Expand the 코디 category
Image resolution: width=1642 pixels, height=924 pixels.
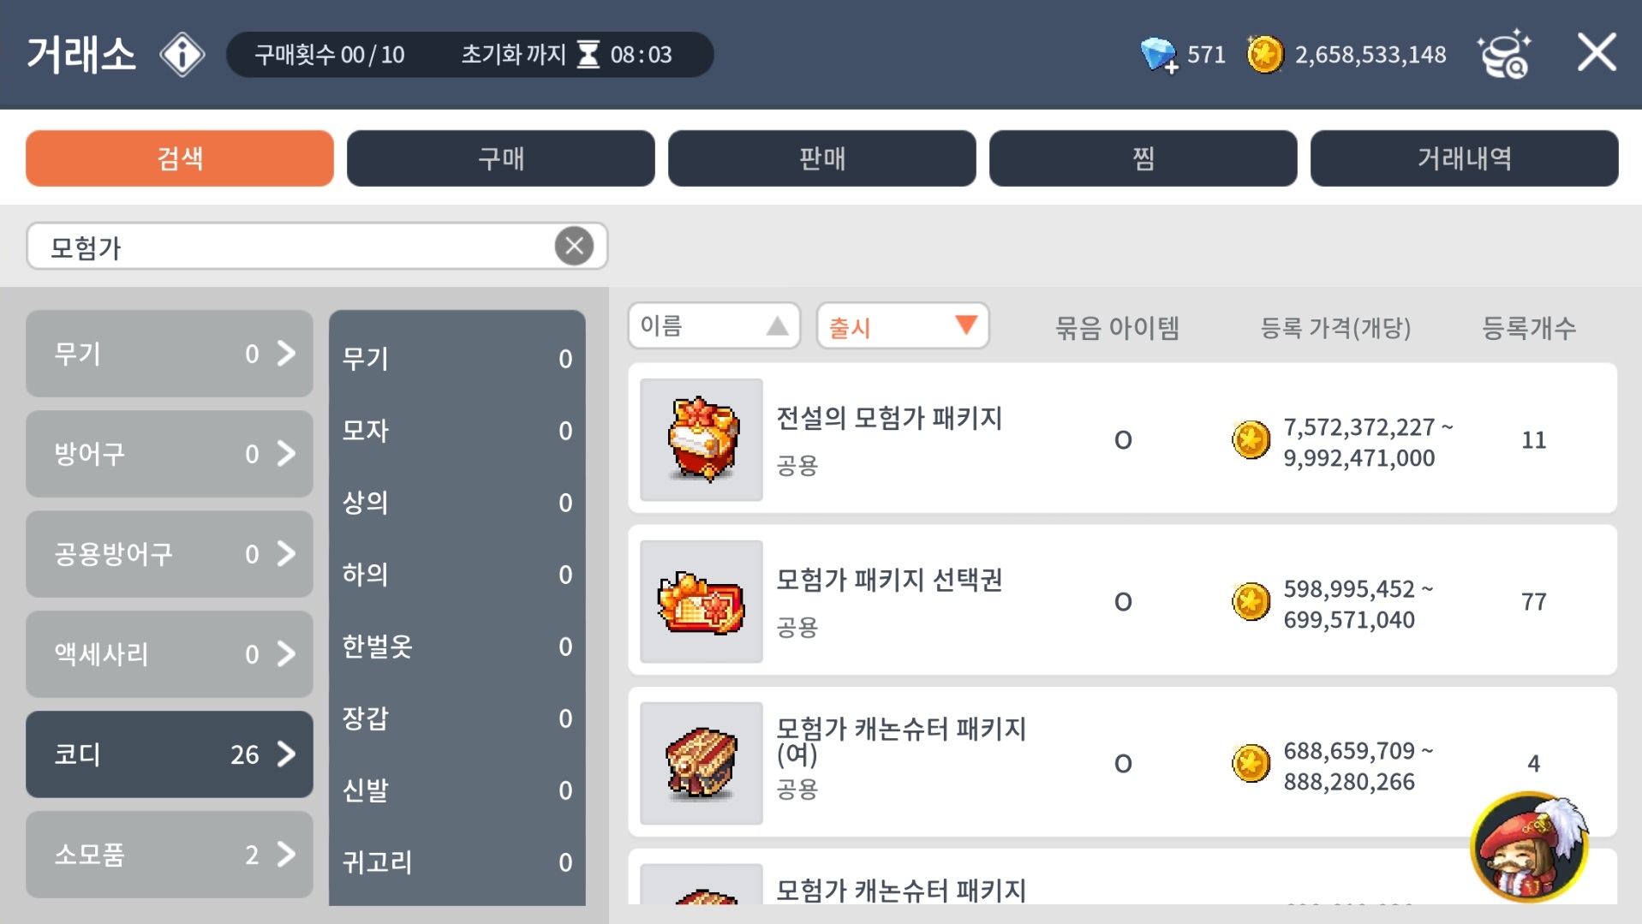[170, 754]
